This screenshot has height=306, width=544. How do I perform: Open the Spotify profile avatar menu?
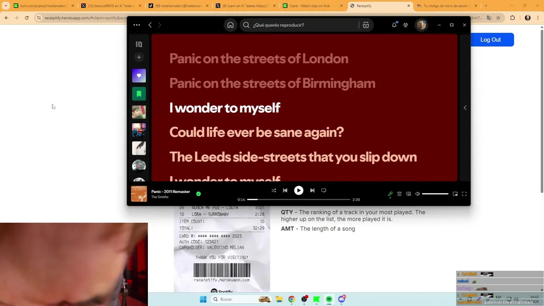pos(421,25)
